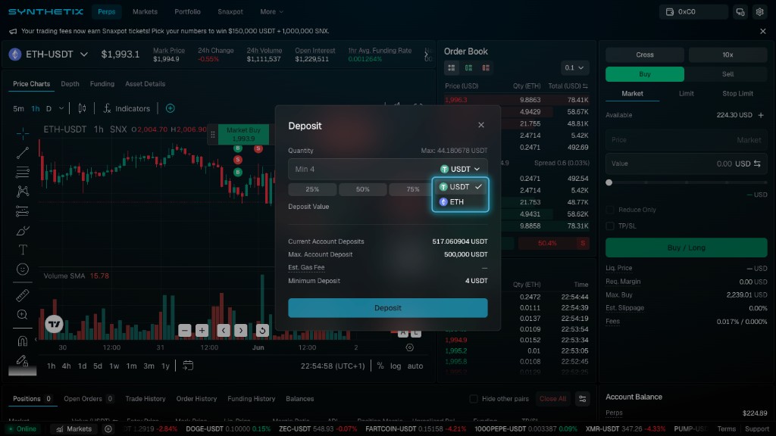
Task: Select the patterns drawing tool
Action: 22,192
